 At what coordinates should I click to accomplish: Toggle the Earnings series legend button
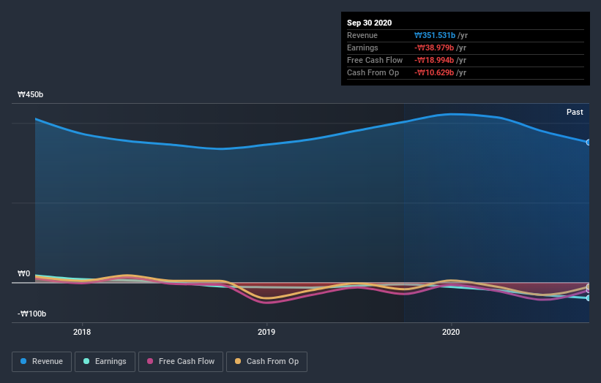pos(105,362)
